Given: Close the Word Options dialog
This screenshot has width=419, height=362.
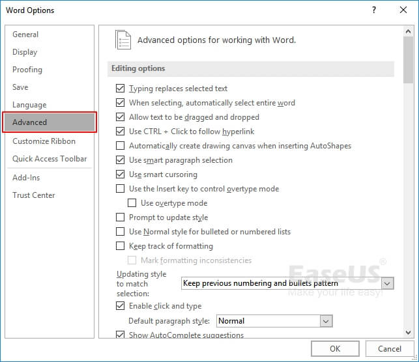Looking at the screenshot, I should click(x=404, y=10).
